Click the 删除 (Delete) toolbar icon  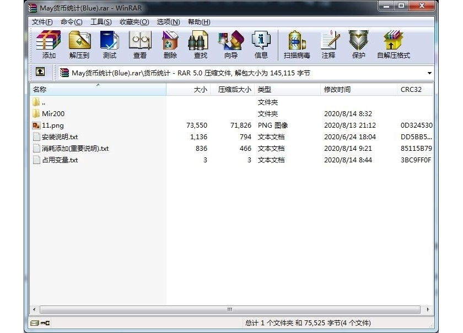click(170, 44)
